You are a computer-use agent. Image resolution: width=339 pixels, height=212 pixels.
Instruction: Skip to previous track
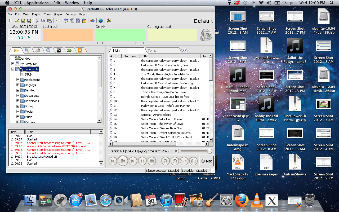pos(113,161)
